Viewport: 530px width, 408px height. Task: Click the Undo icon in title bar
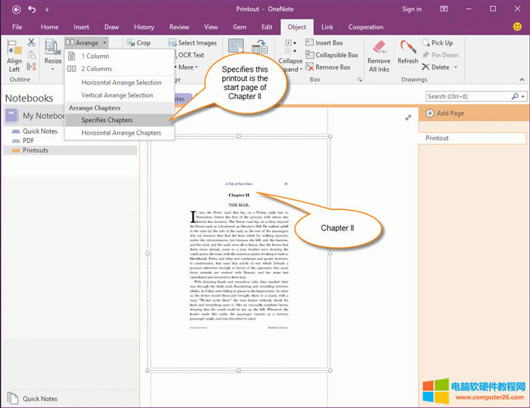32,9
